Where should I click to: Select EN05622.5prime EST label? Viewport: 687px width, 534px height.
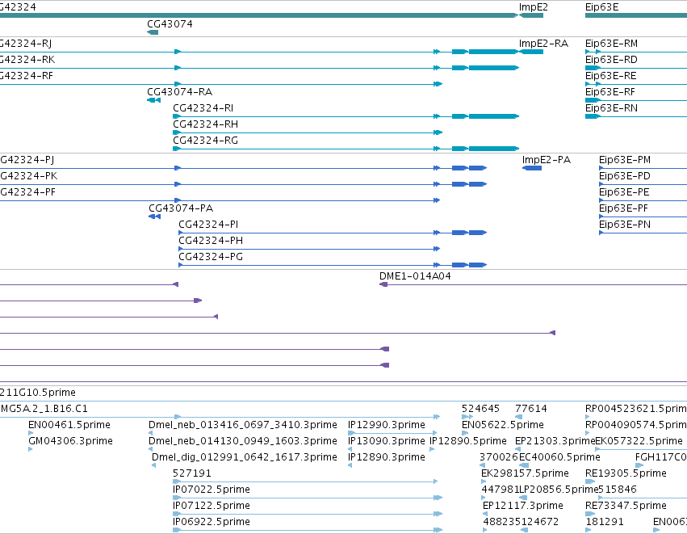pyautogui.click(x=503, y=425)
